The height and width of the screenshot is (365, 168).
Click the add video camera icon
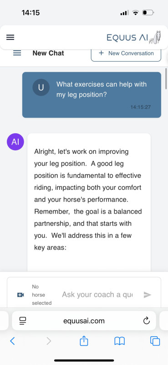click(x=20, y=295)
